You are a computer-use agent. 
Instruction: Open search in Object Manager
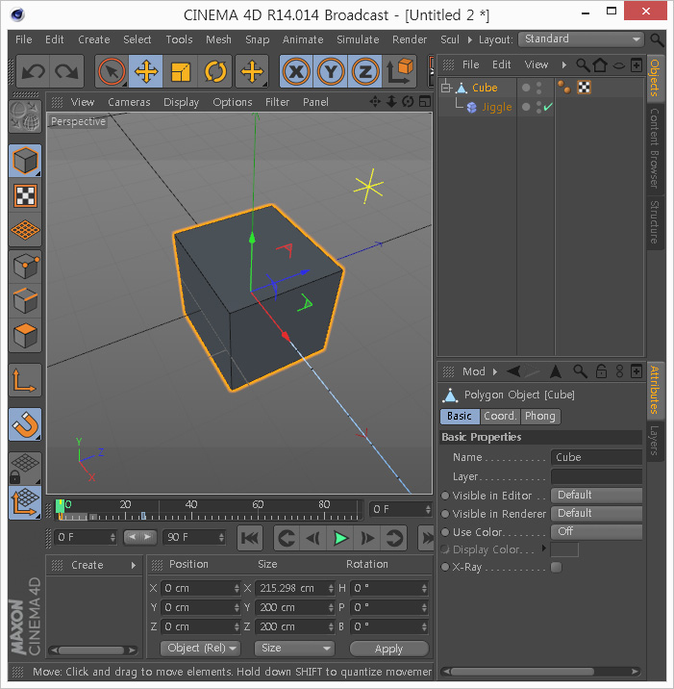[x=583, y=65]
